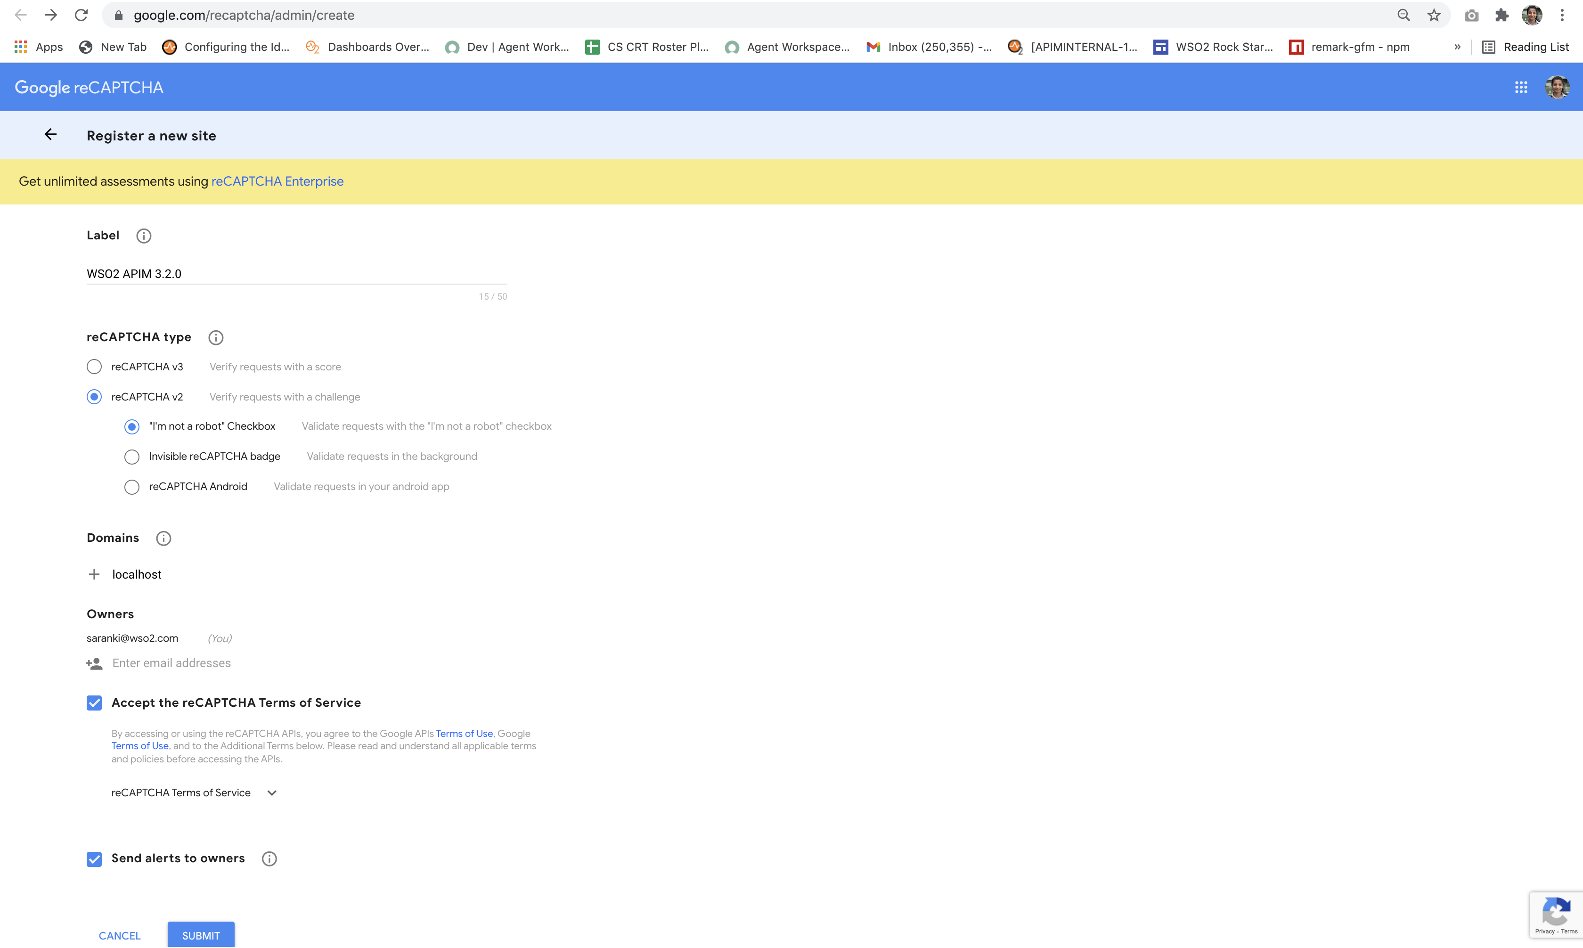1583x948 pixels.
Task: Click the Send alerts info icon
Action: (x=269, y=858)
